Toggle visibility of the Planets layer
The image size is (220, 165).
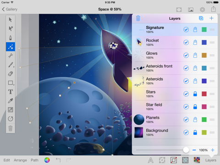tap(186, 120)
